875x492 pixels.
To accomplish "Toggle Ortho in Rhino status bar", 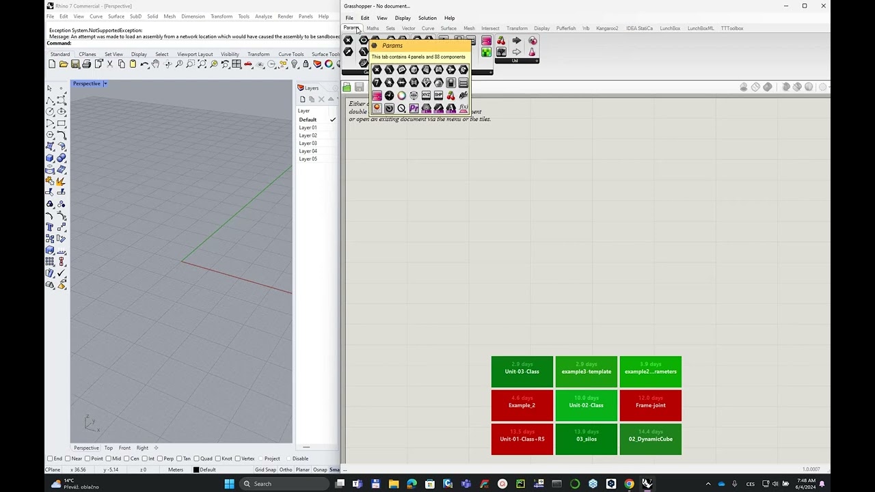I will point(286,469).
